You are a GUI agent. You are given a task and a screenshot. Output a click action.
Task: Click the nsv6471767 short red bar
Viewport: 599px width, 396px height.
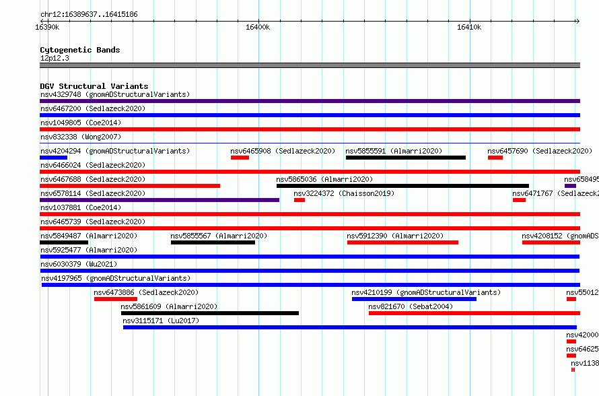tap(519, 200)
